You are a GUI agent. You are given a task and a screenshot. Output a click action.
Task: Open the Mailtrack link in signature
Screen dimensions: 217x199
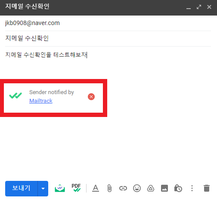pos(41,101)
